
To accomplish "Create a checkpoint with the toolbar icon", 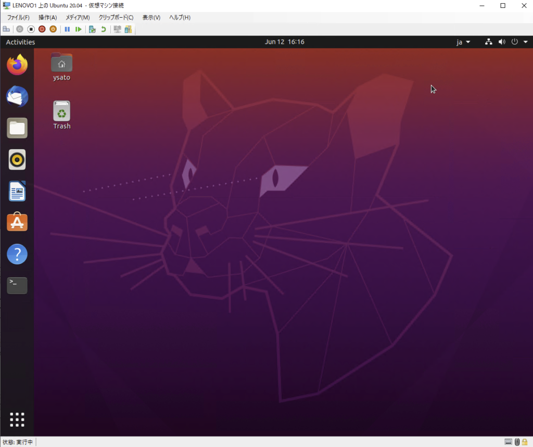I will 92,29.
